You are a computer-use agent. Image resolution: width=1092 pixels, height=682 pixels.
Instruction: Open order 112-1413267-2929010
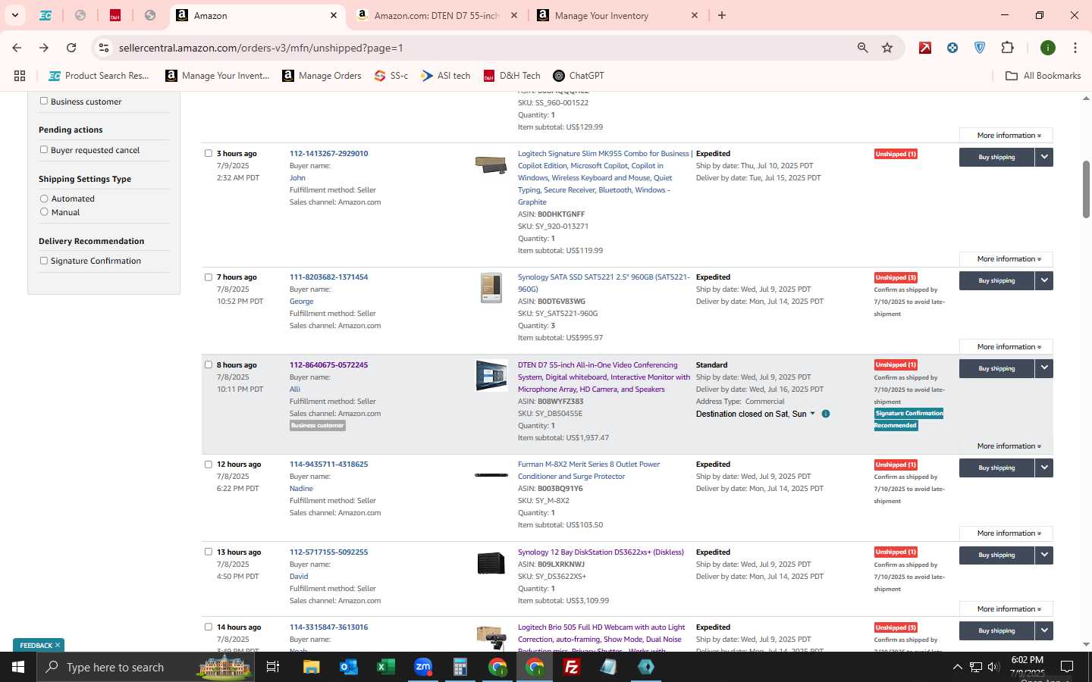point(328,153)
